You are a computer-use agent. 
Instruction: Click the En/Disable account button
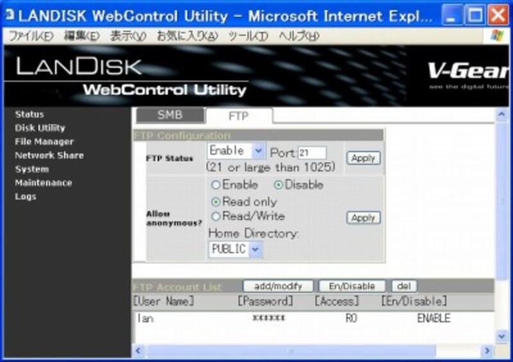click(x=351, y=287)
